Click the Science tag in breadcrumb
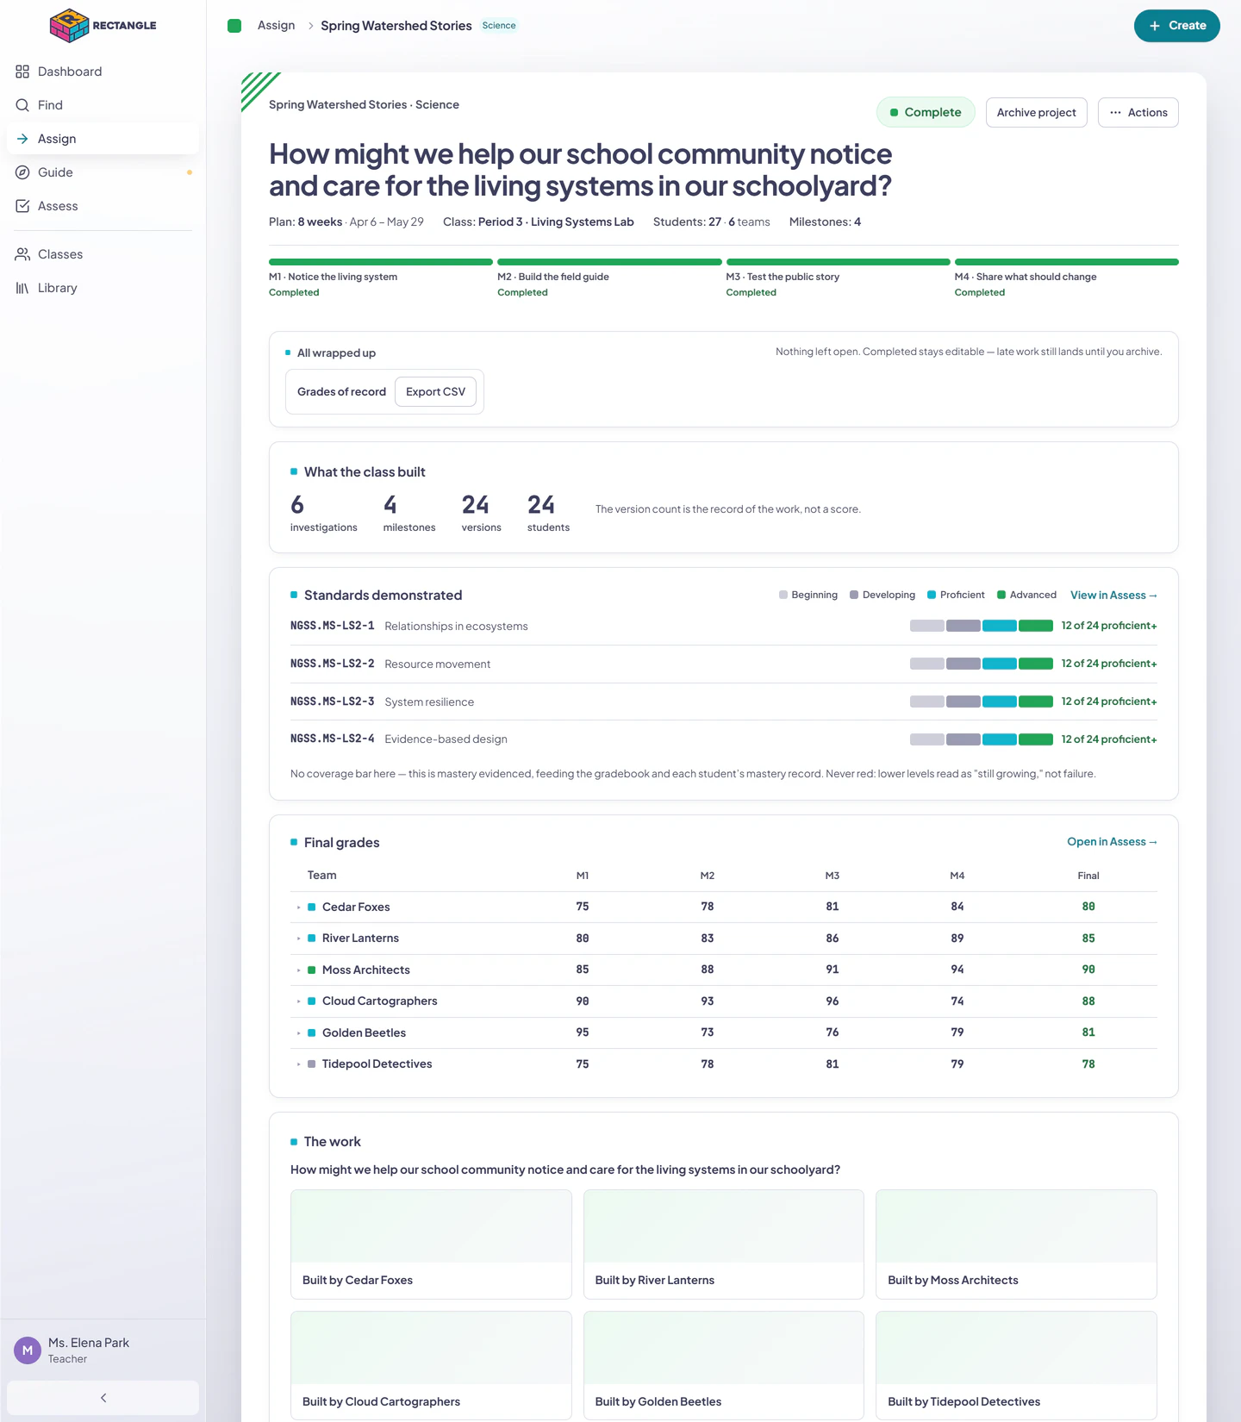 pyautogui.click(x=499, y=26)
